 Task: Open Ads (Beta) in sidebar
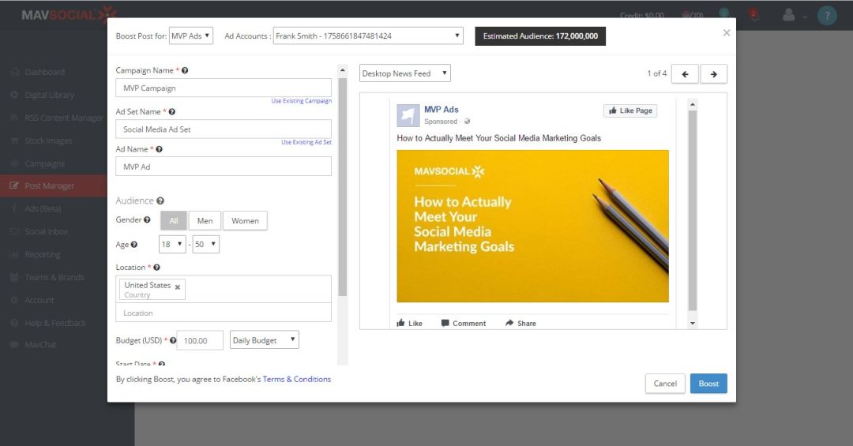(x=43, y=209)
